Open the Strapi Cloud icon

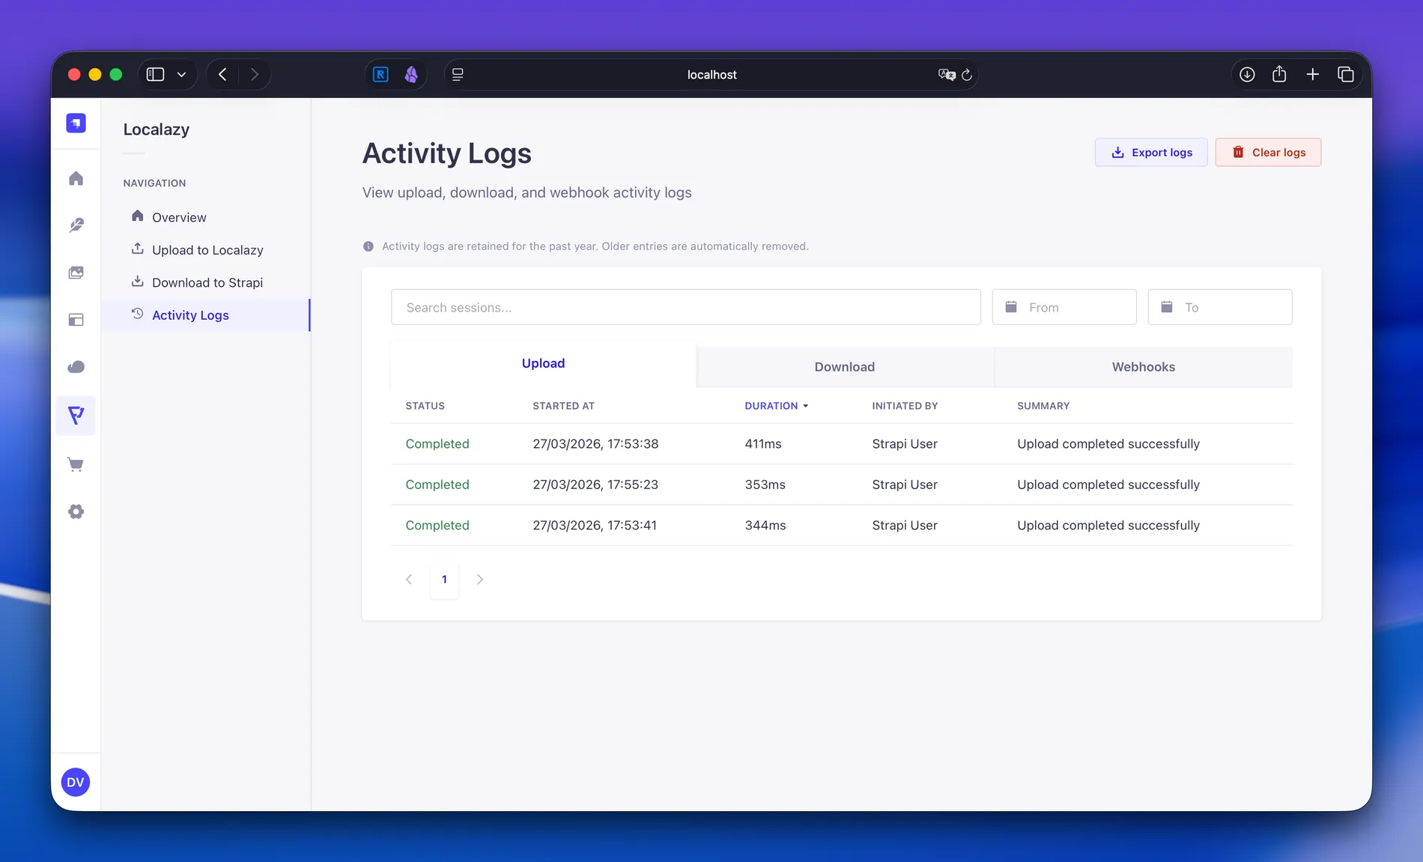(76, 367)
